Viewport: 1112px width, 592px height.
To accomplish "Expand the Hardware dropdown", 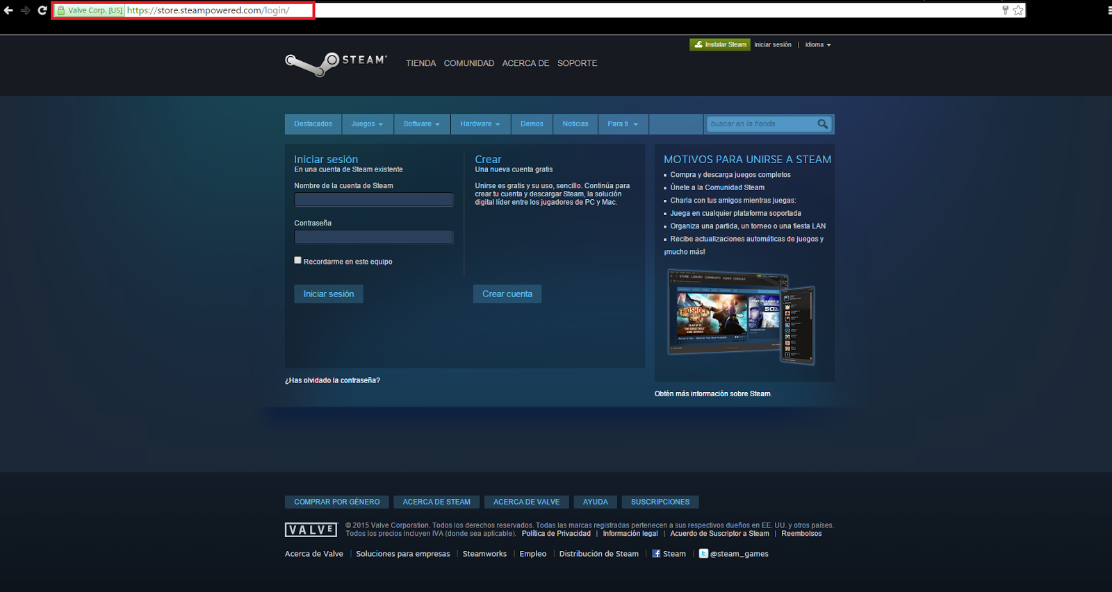I will pos(480,124).
